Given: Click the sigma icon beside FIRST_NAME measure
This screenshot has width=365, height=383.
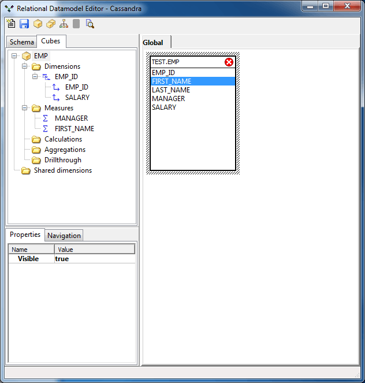Looking at the screenshot, I should (46, 129).
